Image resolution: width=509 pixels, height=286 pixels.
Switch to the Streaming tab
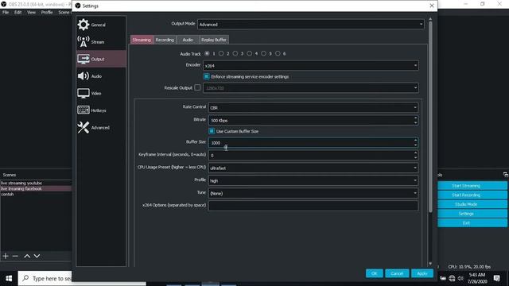pyautogui.click(x=142, y=40)
